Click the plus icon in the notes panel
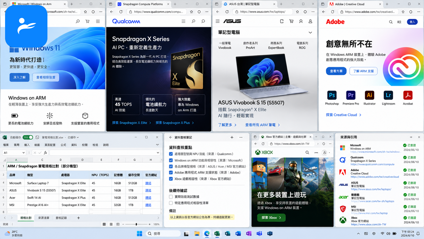This screenshot has width=424, height=239. [232, 137]
